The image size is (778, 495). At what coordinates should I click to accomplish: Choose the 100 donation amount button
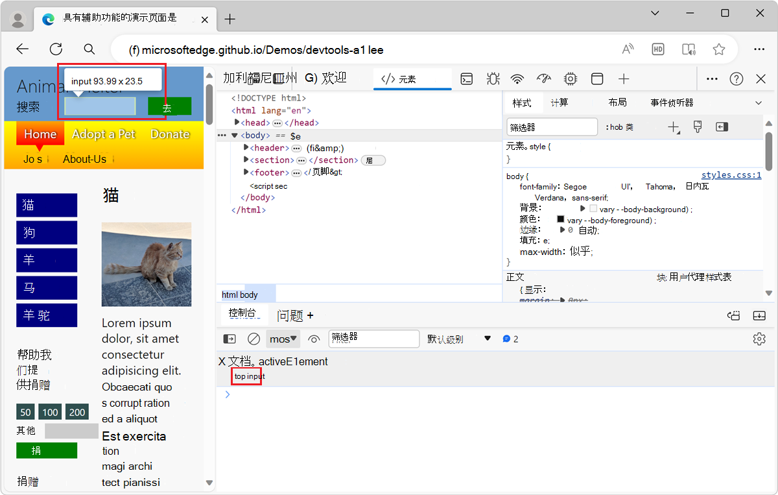51,412
